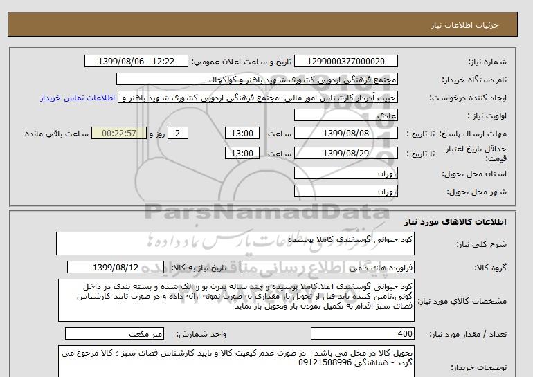The width and height of the screenshot is (533, 377).
Task: Click the label اولویت نیاز
Action: pyautogui.click(x=487, y=116)
